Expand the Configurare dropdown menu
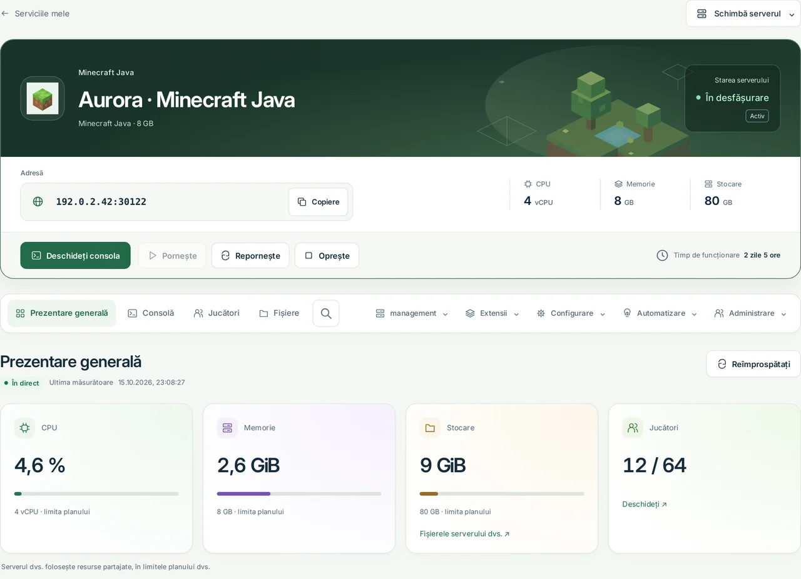 tap(571, 313)
